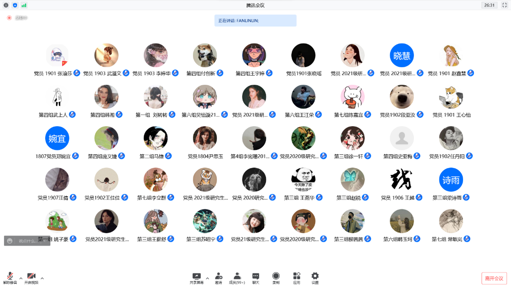Viewport: 511px width, 287px height.
Task: Open the meeting info icon
Action: pos(6,5)
